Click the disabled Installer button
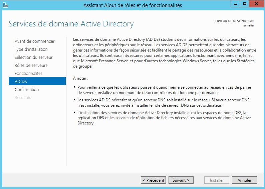The width and height of the screenshot is (265, 189). [217, 180]
